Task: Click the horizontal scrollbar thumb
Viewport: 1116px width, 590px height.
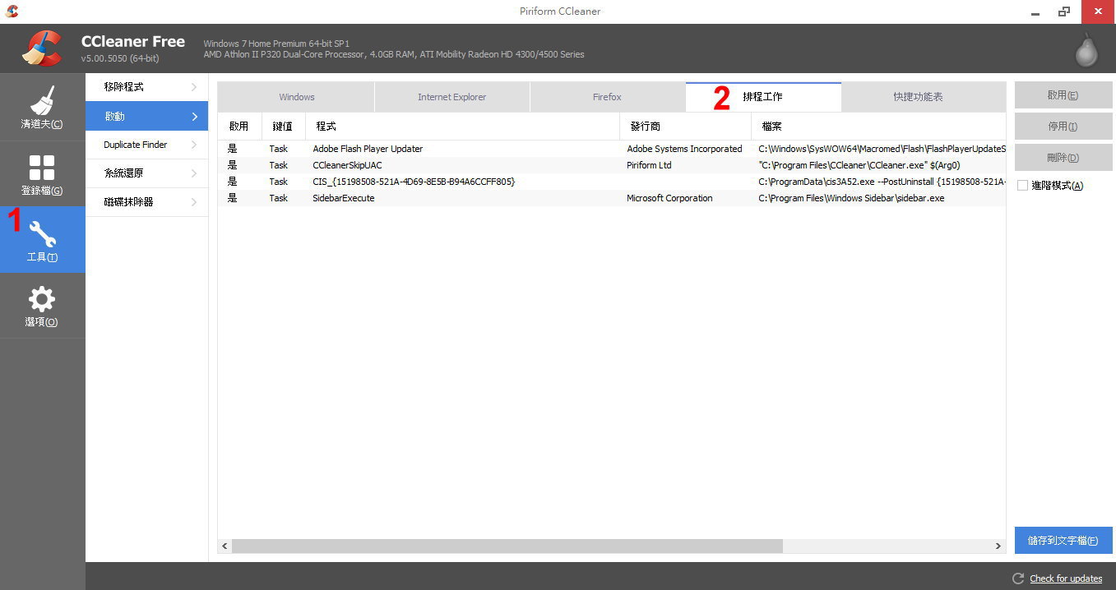Action: pos(507,546)
